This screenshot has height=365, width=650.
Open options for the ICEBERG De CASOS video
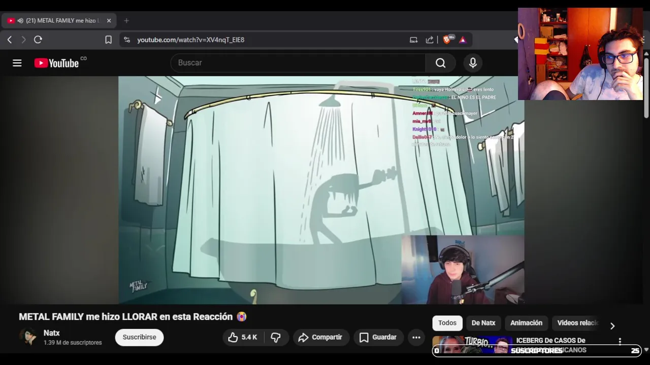(x=620, y=341)
